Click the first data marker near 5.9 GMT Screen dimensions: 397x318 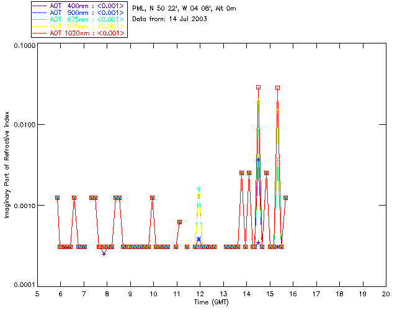57,198
